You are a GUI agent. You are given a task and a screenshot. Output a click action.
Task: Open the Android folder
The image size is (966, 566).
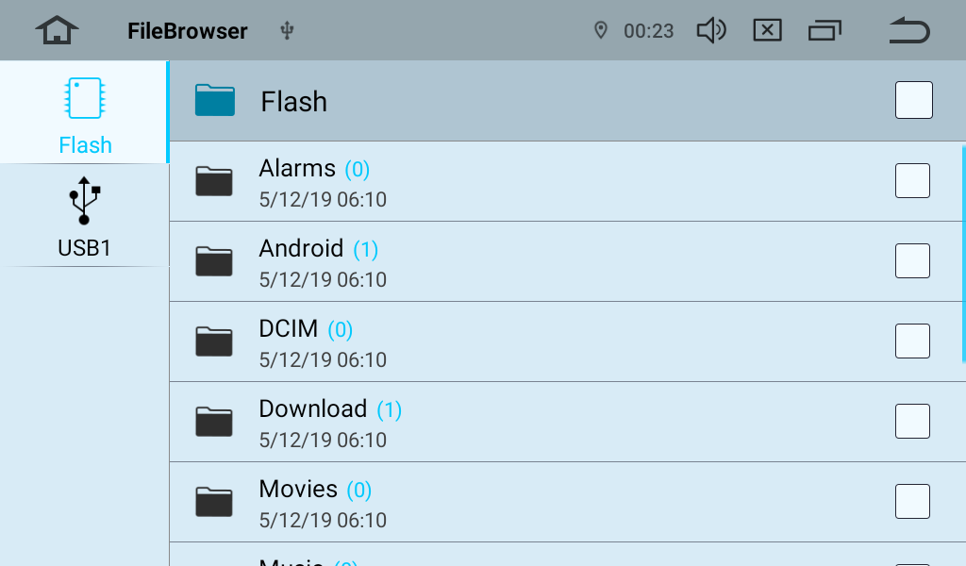click(x=301, y=249)
